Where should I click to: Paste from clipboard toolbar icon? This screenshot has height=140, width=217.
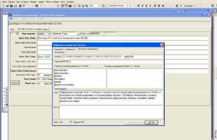[x=37, y=6]
